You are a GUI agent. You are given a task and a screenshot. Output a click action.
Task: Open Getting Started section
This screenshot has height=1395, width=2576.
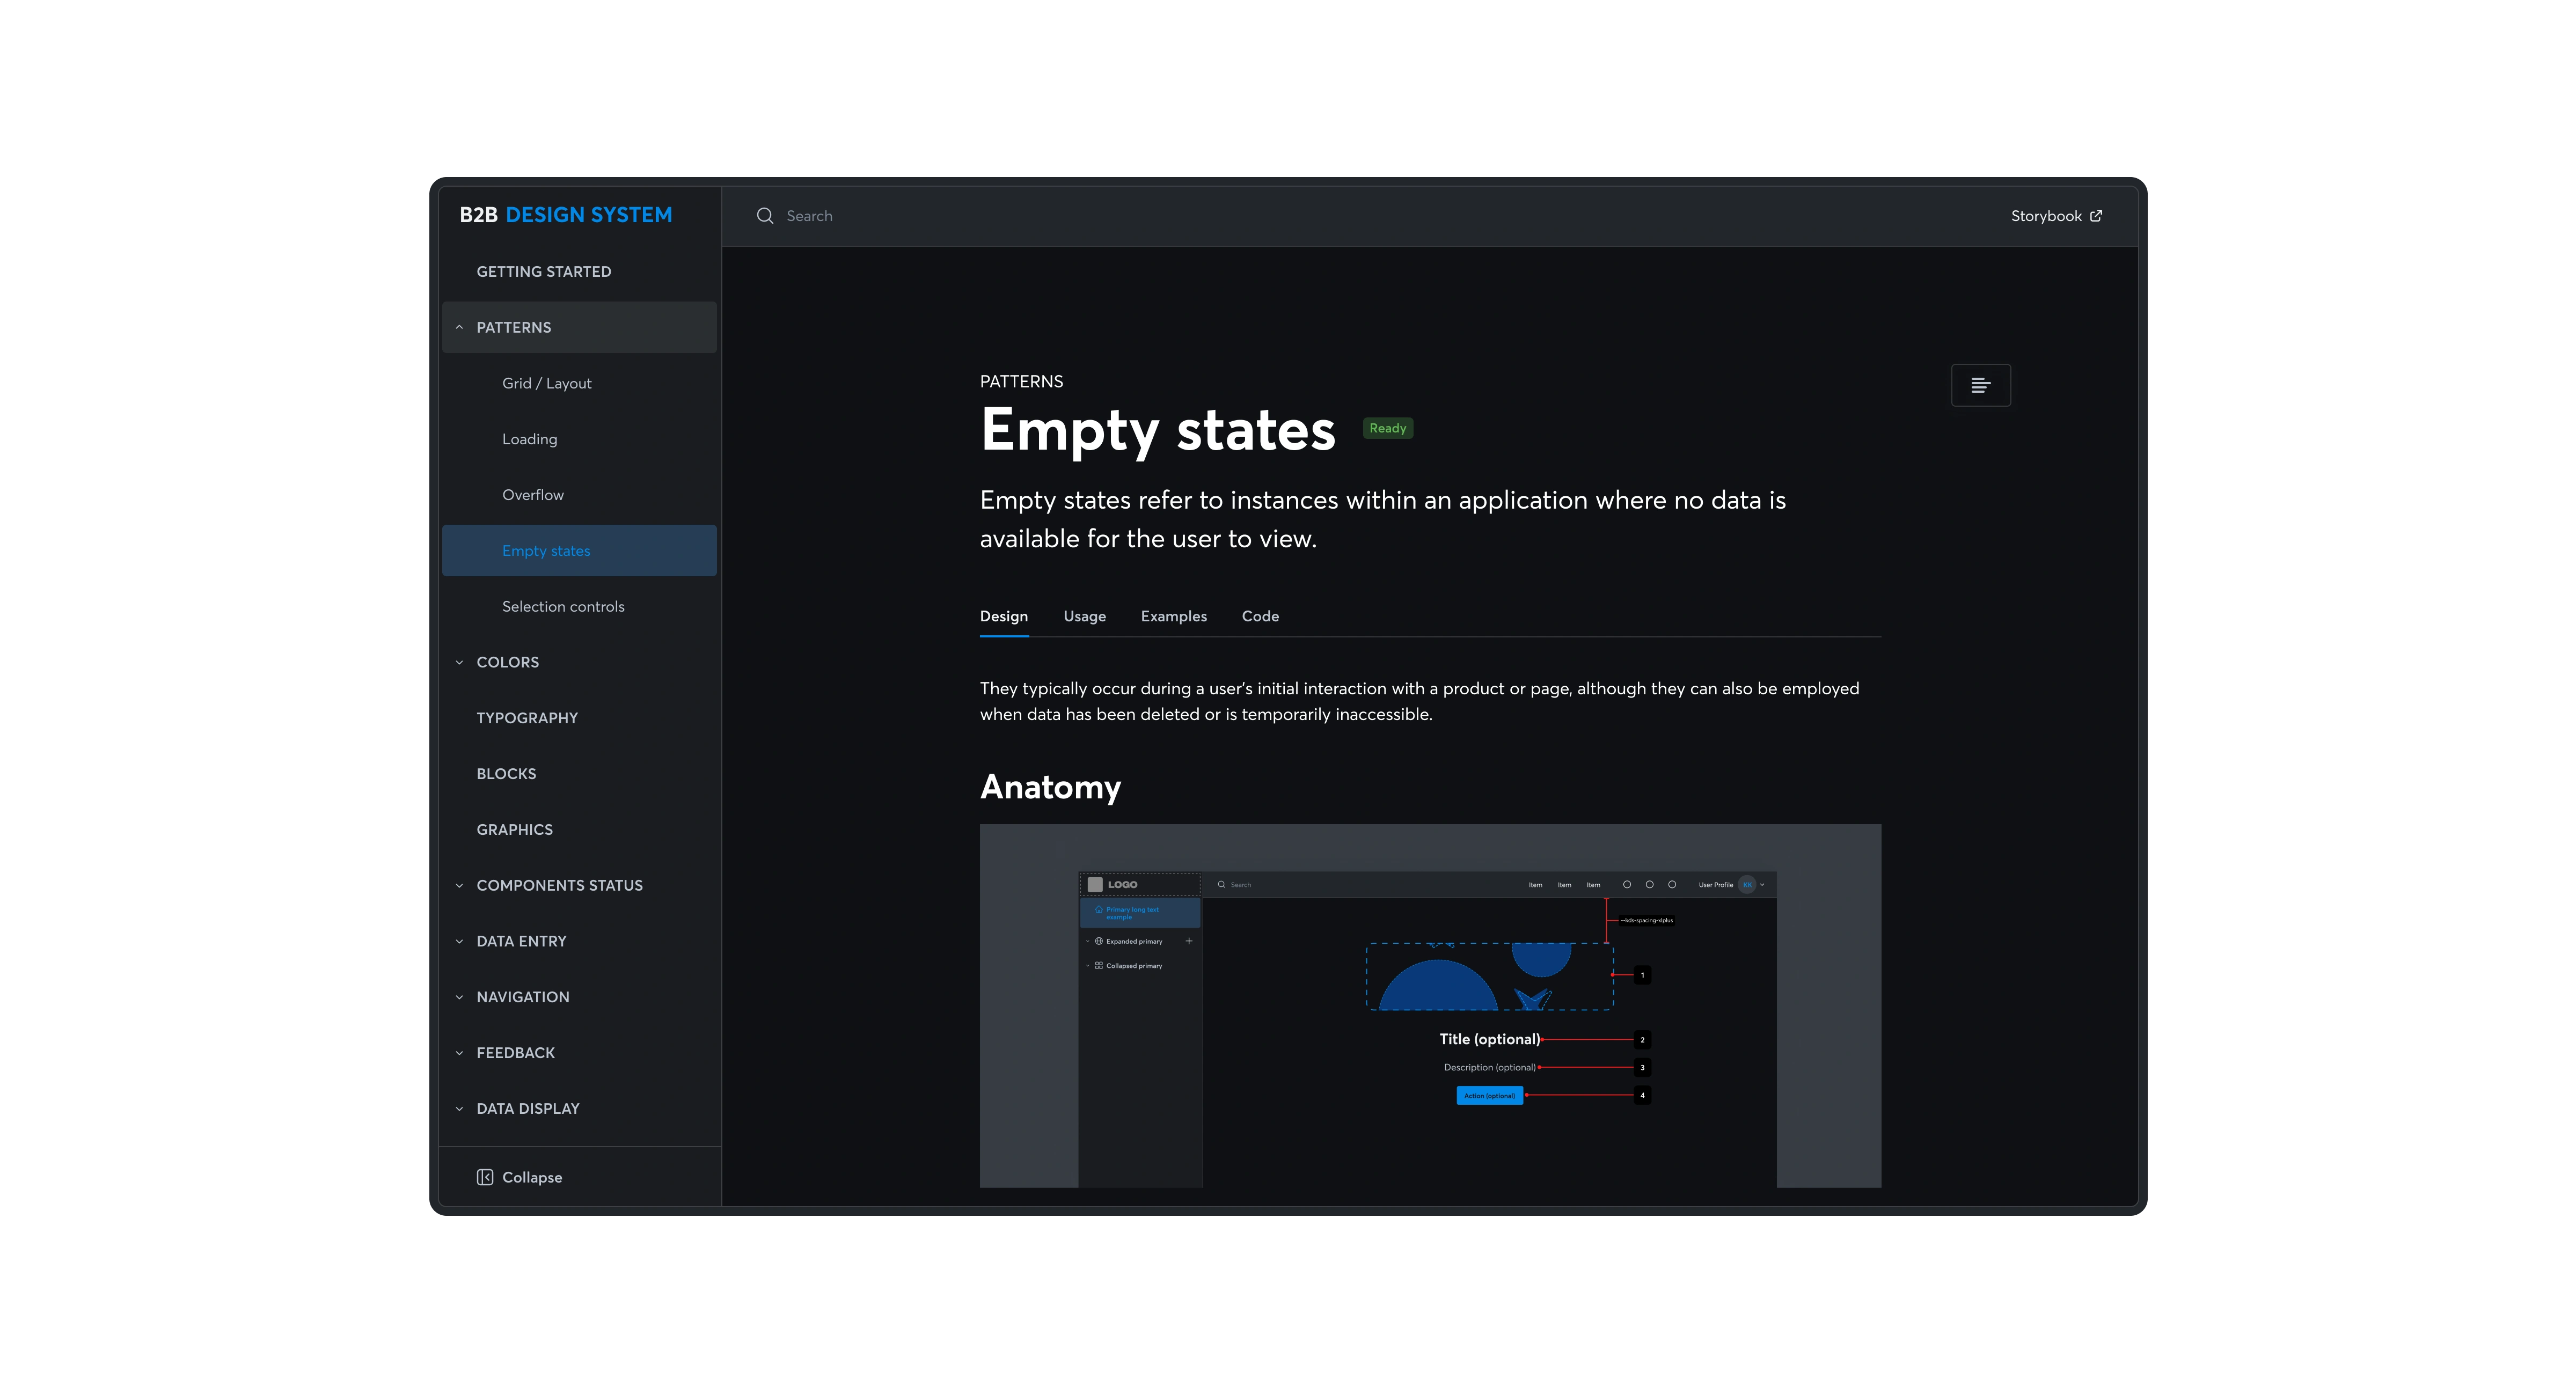pyautogui.click(x=543, y=272)
